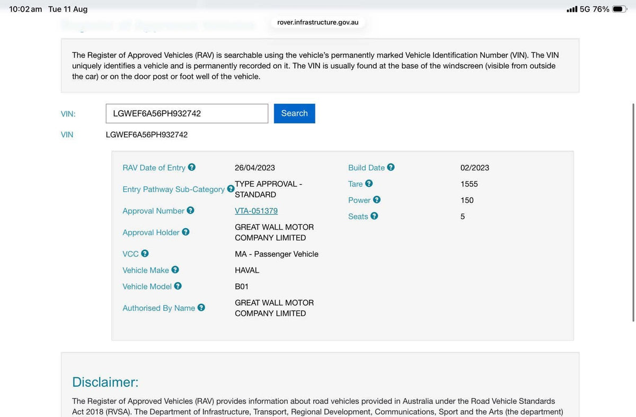
Task: Select the Authorised By Name company value
Action: pyautogui.click(x=275, y=308)
